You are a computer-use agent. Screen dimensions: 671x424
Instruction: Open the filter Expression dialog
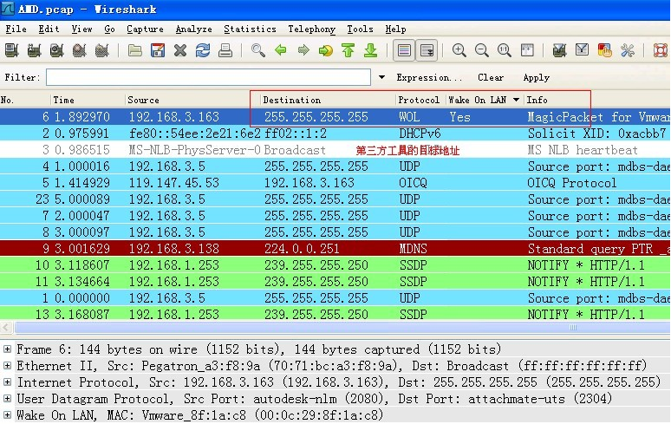click(429, 77)
